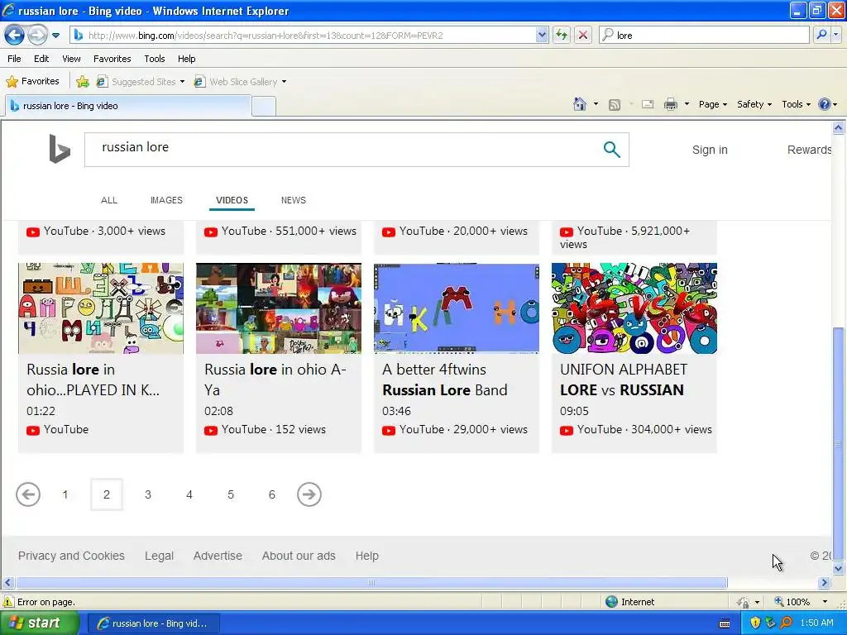Click the Favorites star button
This screenshot has height=635, width=847.
pos(32,82)
